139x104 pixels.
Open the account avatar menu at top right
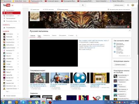(133, 5)
